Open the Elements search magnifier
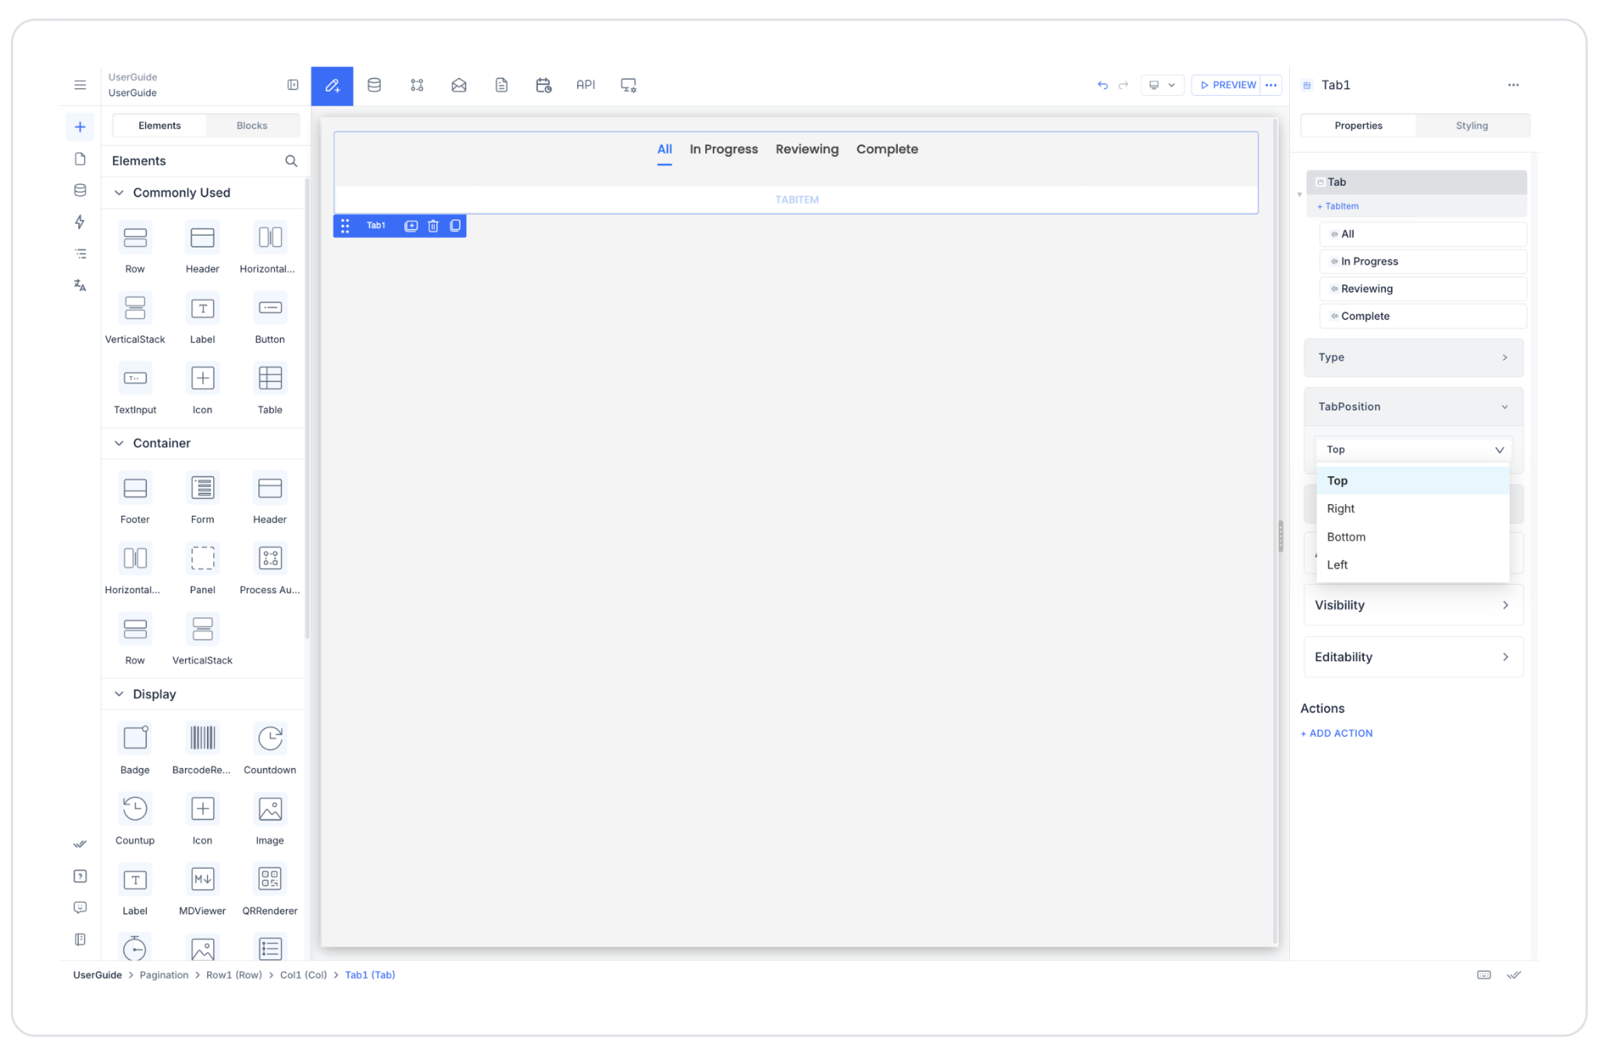1599x1056 pixels. (x=291, y=161)
